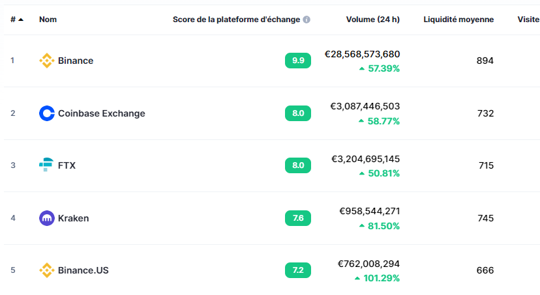Sort by Score de la plateforme header
Image resolution: width=540 pixels, height=295 pixels.
(x=236, y=20)
